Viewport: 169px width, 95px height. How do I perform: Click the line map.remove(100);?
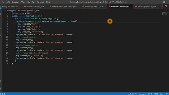25,40
